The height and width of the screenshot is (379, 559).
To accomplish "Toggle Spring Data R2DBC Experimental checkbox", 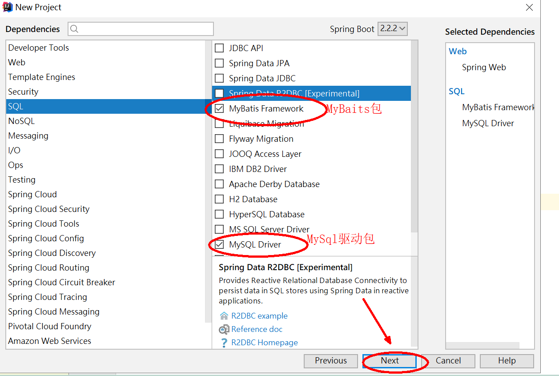I will 219,93.
